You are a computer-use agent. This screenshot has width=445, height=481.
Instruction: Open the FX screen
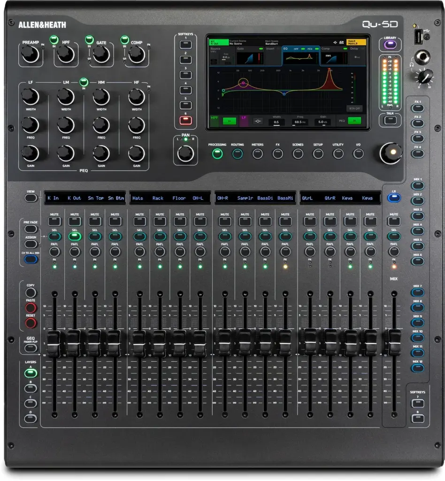[x=277, y=153]
